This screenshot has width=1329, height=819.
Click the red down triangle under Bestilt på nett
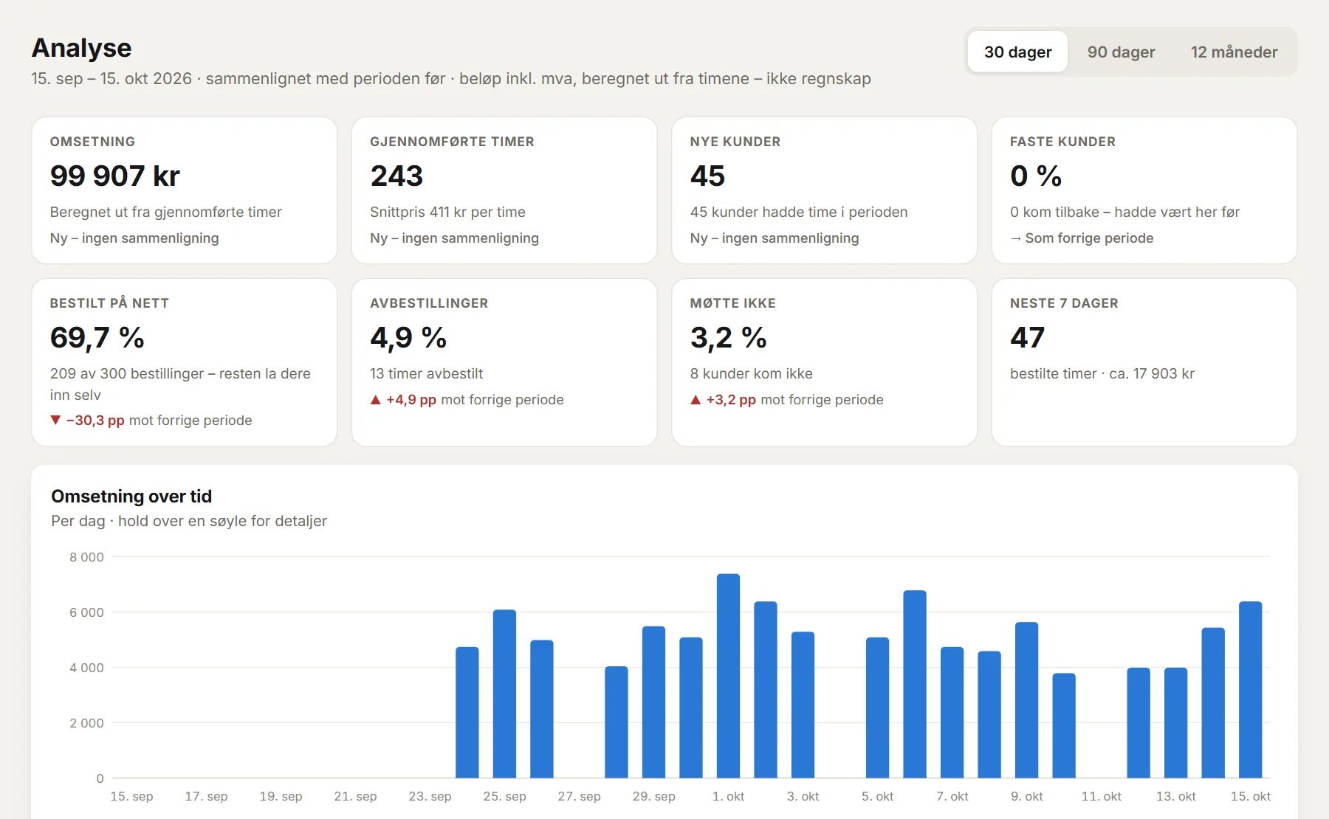[x=55, y=420]
